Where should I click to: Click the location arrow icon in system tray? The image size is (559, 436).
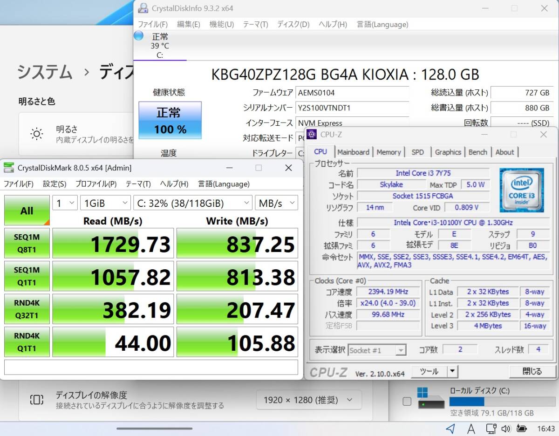click(450, 428)
